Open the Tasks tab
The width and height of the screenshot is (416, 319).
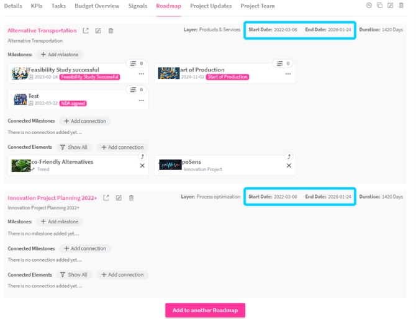58,6
